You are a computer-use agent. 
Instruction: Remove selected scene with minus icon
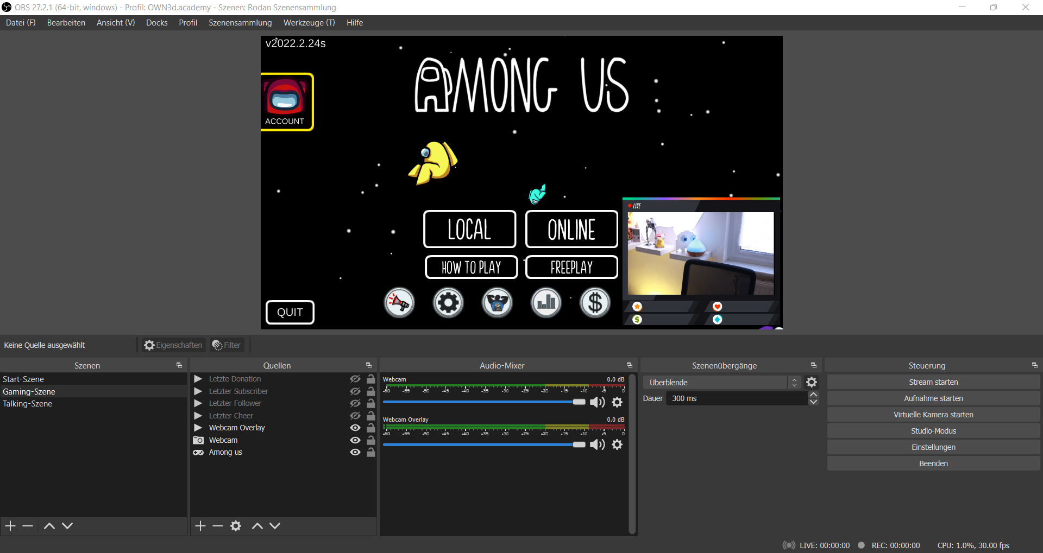pos(28,526)
